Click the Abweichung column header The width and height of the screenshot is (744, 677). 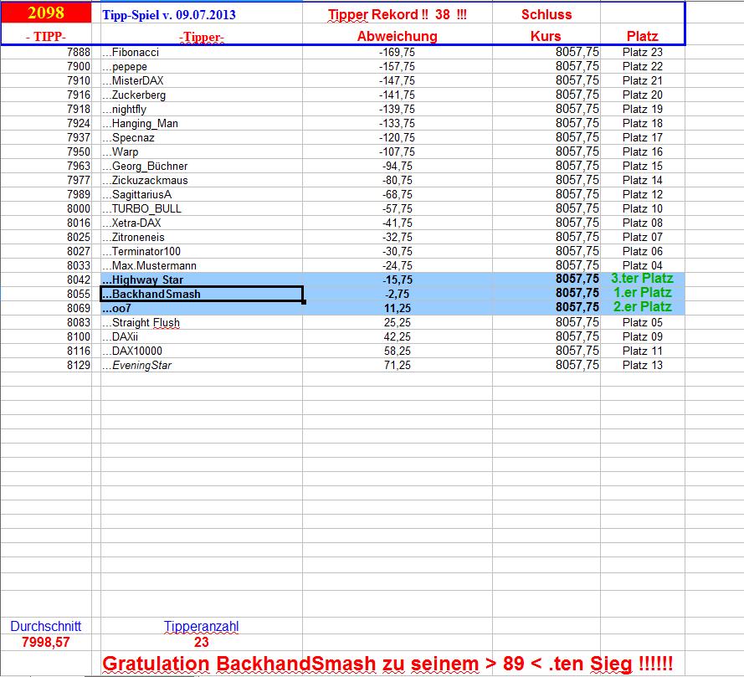(398, 36)
